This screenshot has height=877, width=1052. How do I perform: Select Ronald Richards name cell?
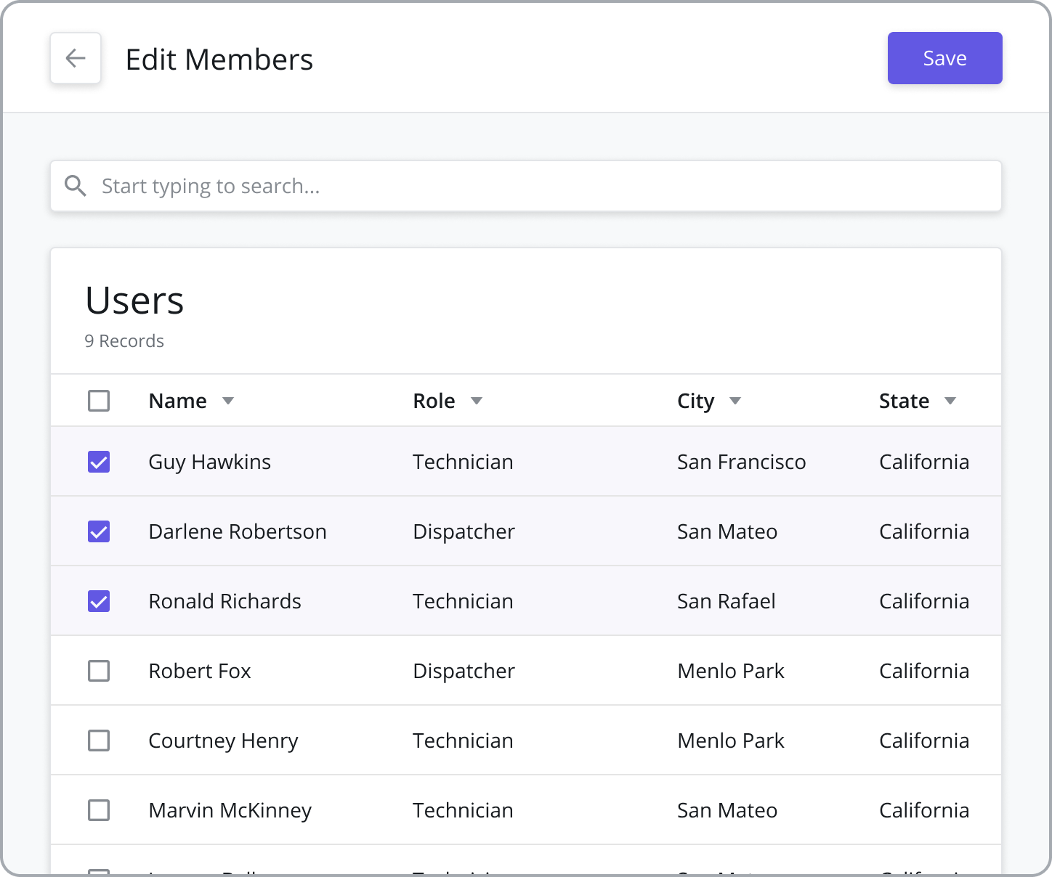coord(225,601)
